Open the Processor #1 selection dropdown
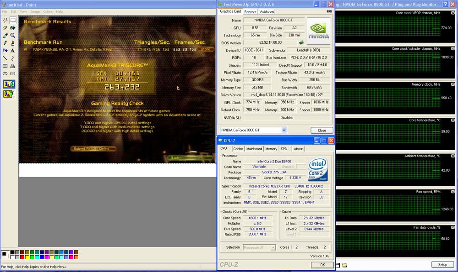Viewport: 458px width, 272px height. (273, 247)
